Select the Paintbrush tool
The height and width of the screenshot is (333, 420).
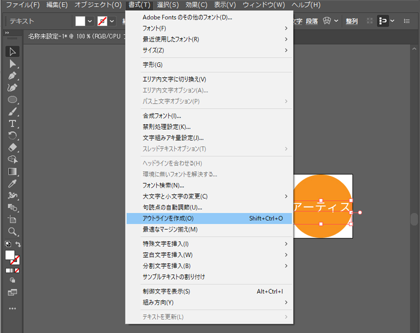pyautogui.click(x=12, y=111)
